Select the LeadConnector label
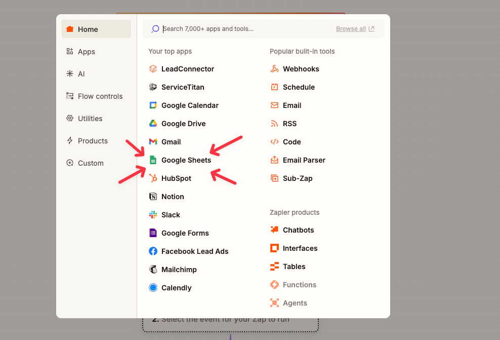Viewport: 500px width, 340px height. (x=187, y=69)
